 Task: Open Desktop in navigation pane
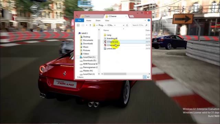pos(87,37)
